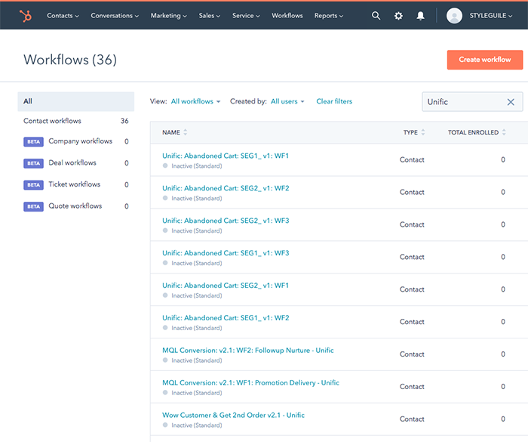Open the All users created-by dropdown
528x442 pixels.
coord(287,101)
